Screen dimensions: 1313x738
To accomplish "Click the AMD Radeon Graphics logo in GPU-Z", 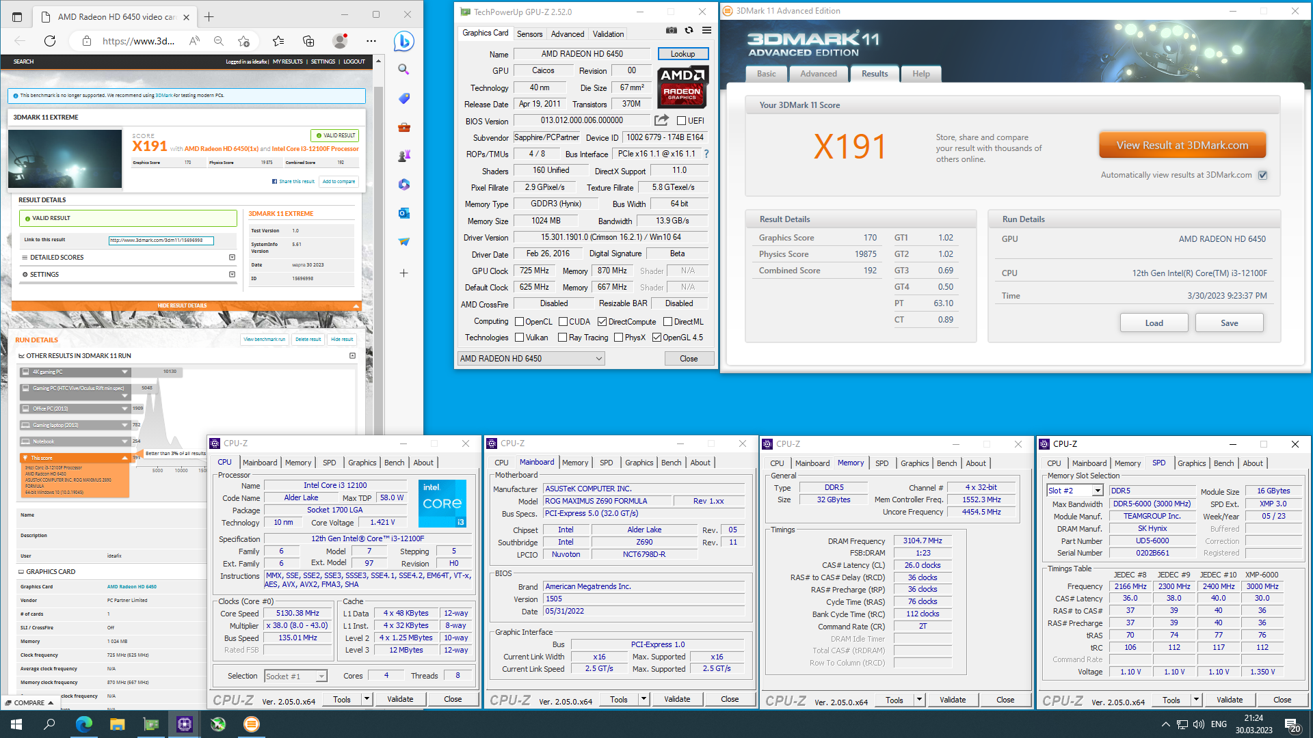I will [x=682, y=87].
